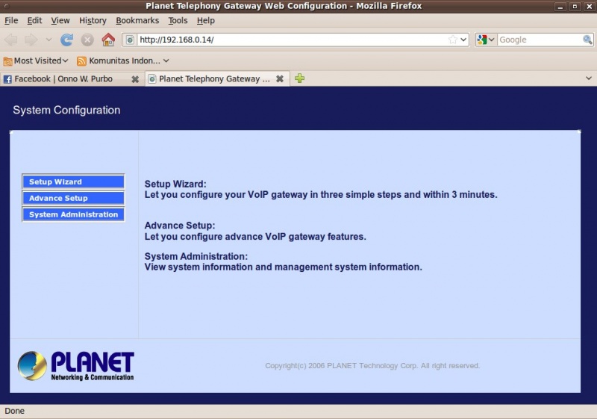Click the Most Visited folder icon
The image size is (597, 419).
coord(7,61)
